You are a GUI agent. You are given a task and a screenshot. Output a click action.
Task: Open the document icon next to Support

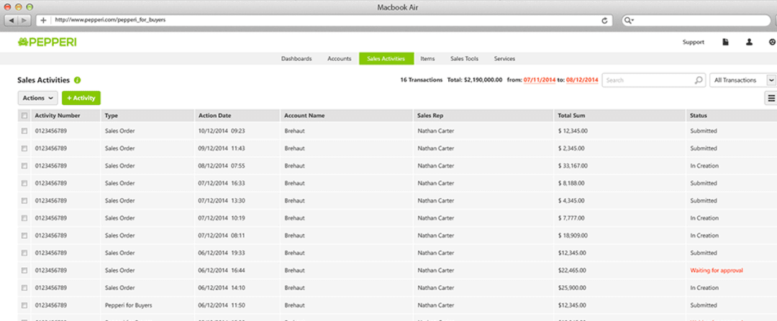[725, 42]
